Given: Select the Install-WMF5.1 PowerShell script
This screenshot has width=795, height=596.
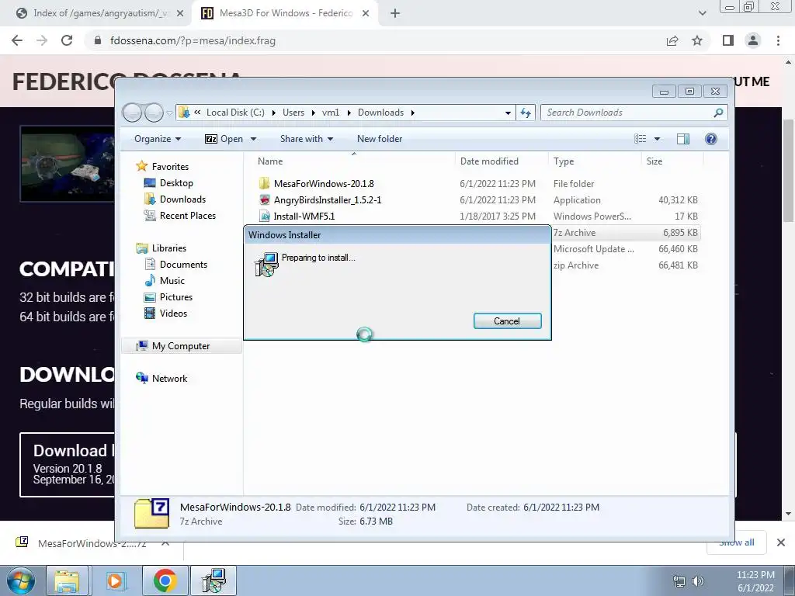Looking at the screenshot, I should pos(477,216).
